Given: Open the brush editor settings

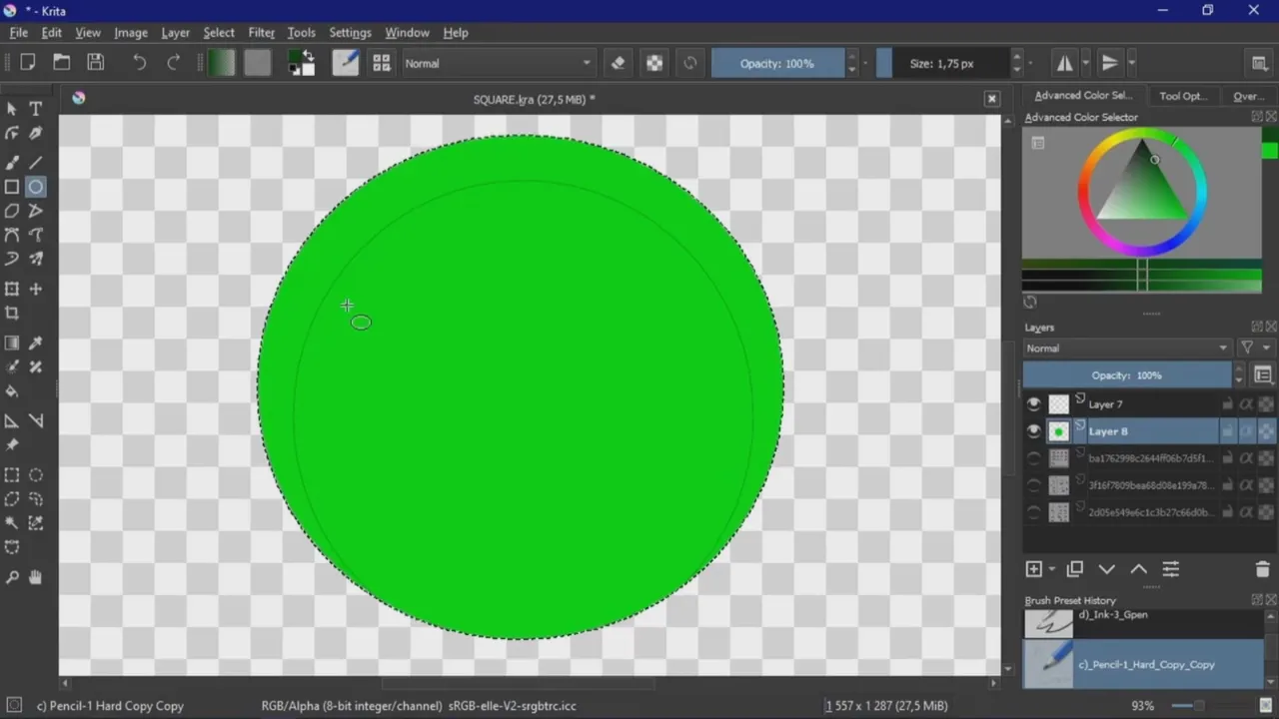Looking at the screenshot, I should (346, 63).
